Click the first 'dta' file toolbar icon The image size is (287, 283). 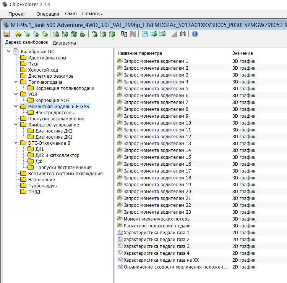74,34
